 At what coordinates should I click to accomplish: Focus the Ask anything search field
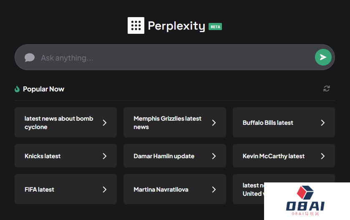tap(175, 58)
